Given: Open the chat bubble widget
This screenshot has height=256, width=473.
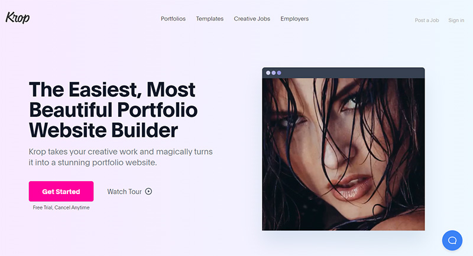Looking at the screenshot, I should [452, 240].
